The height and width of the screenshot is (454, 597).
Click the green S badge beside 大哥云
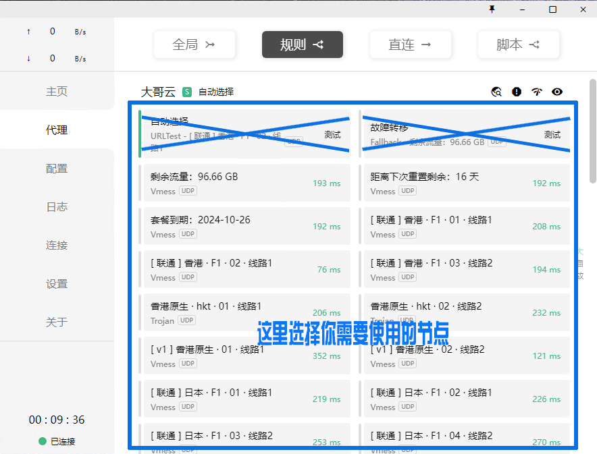point(187,92)
